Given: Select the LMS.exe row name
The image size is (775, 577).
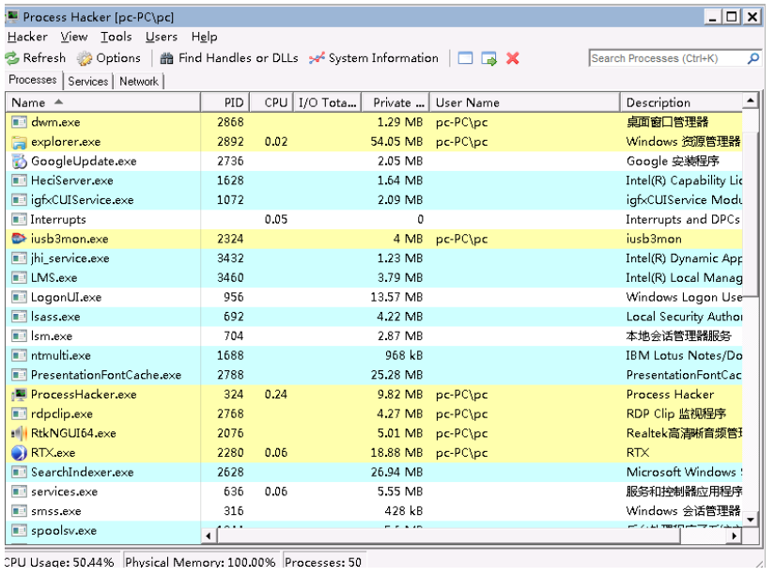Looking at the screenshot, I should pos(54,278).
